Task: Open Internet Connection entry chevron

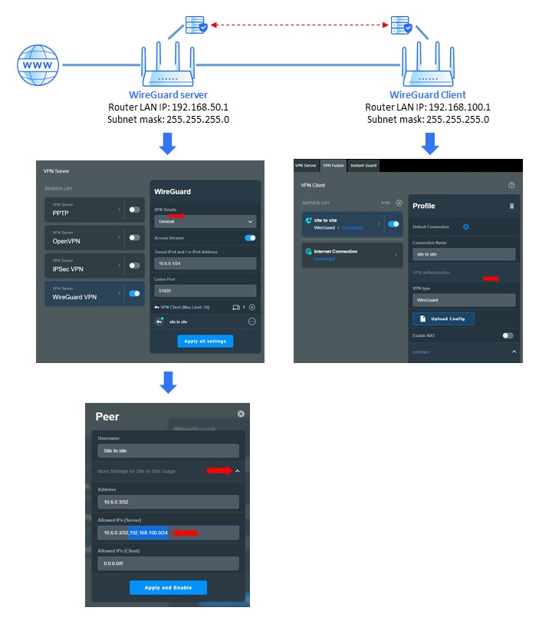Action: 396,255
